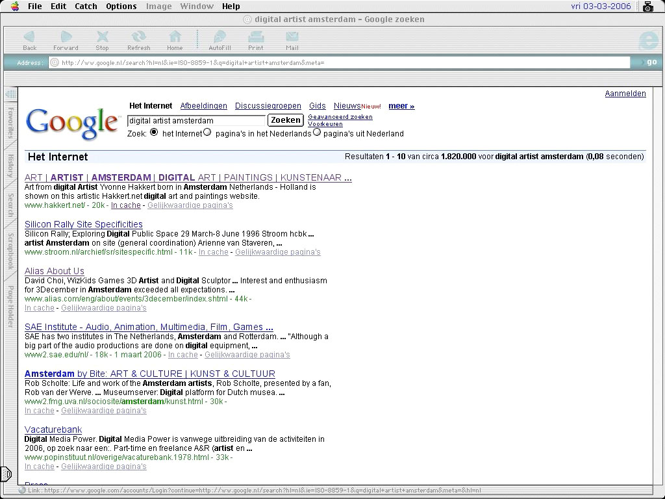Click the 'meer »' link
Image resolution: width=665 pixels, height=499 pixels.
401,106
